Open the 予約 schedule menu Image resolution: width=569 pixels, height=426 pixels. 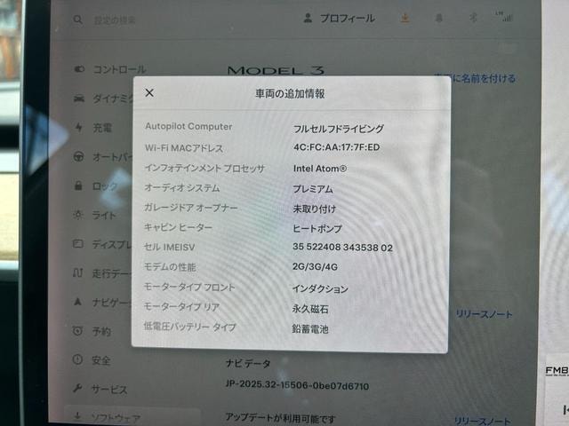pyautogui.click(x=101, y=331)
